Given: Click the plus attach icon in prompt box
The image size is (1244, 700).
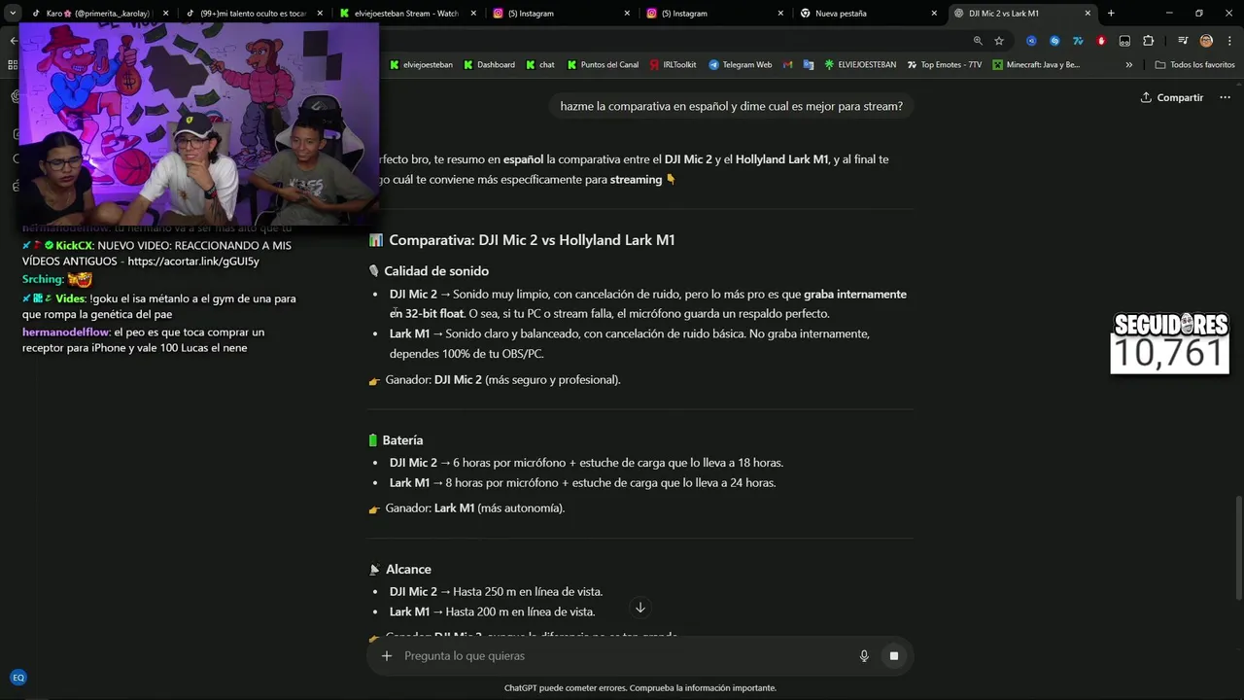Looking at the screenshot, I should pyautogui.click(x=387, y=656).
